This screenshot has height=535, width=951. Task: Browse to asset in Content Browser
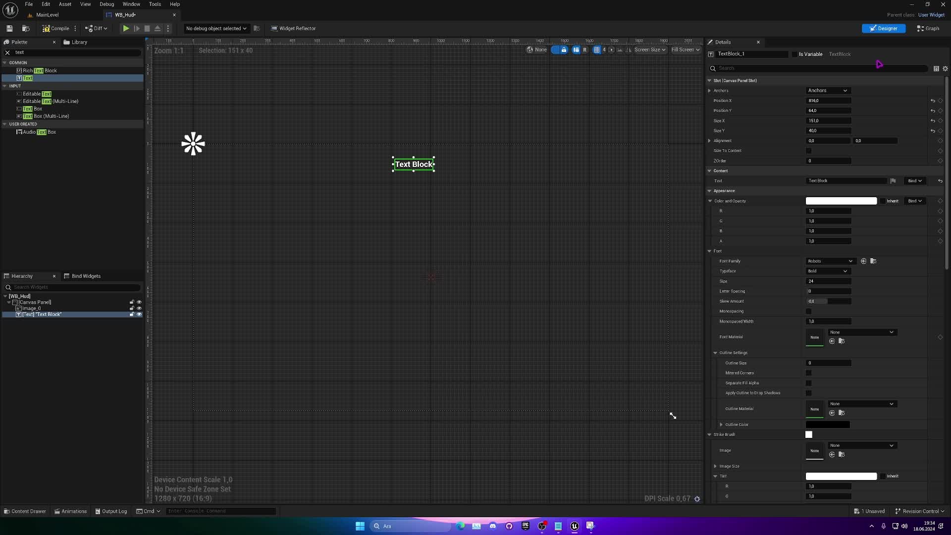26,28
